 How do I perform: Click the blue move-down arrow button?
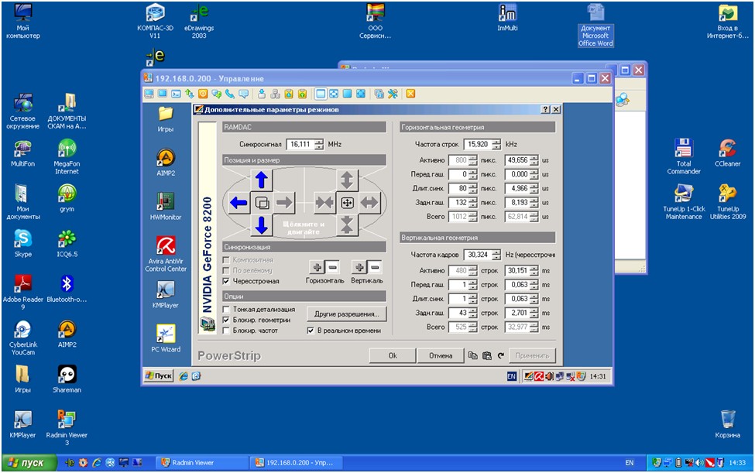[x=262, y=226]
